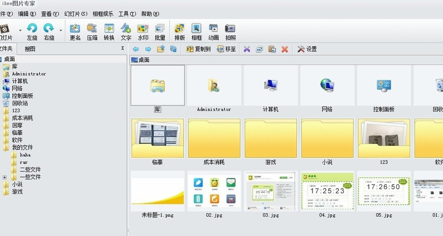
Task: Close the folder panel with X
Action: 123,48
